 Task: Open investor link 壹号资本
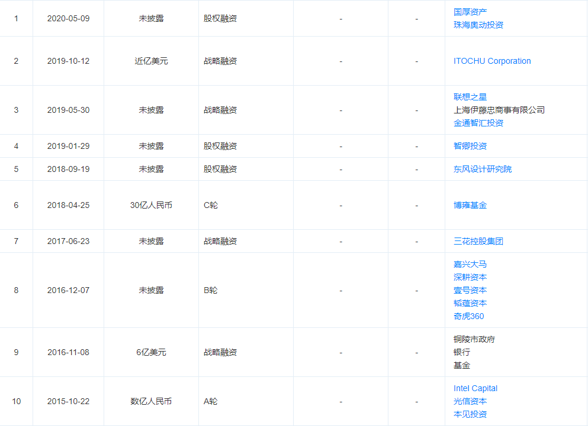(x=470, y=290)
